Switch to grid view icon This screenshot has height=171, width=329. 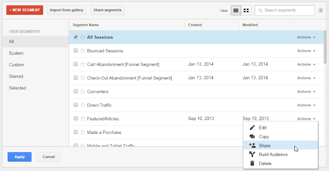[246, 10]
